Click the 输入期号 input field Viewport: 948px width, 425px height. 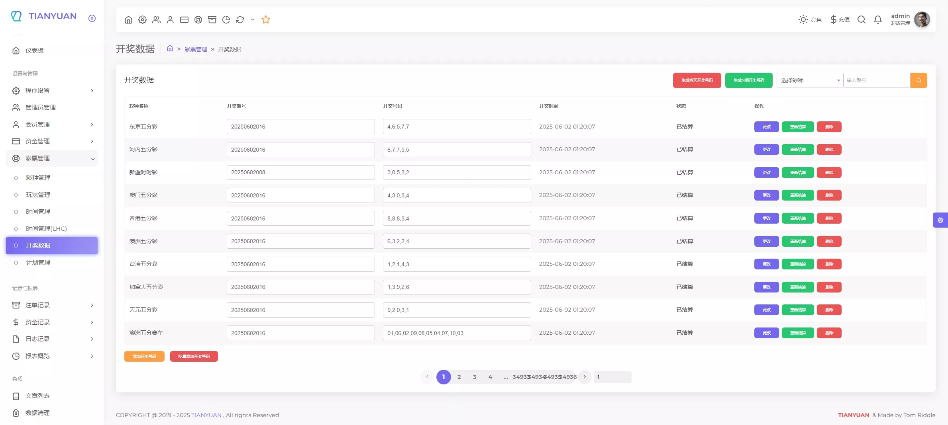coord(876,80)
